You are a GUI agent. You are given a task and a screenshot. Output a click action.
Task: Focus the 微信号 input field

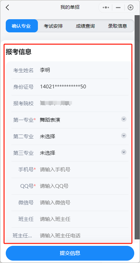(84, 203)
